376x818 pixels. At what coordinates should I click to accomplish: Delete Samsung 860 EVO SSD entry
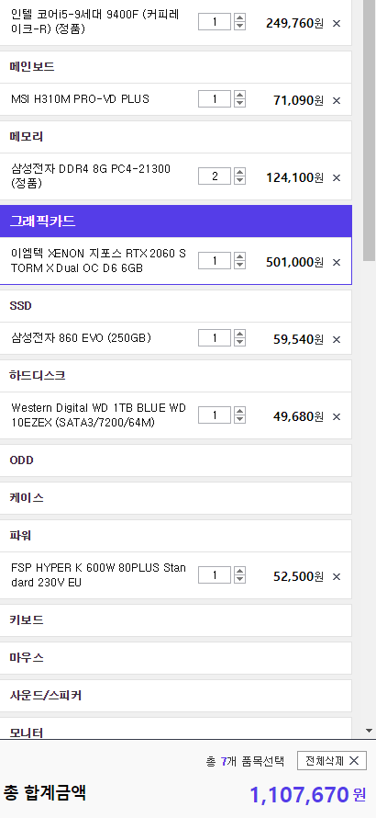point(337,340)
